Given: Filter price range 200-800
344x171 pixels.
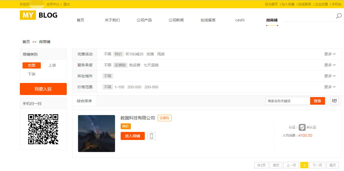Looking at the screenshot, I should (151, 87).
